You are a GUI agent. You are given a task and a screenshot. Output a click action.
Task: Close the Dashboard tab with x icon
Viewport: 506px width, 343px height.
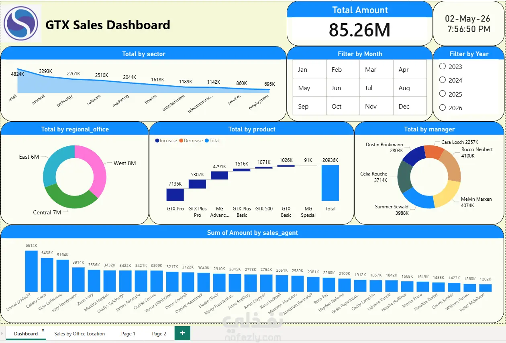(x=43, y=330)
